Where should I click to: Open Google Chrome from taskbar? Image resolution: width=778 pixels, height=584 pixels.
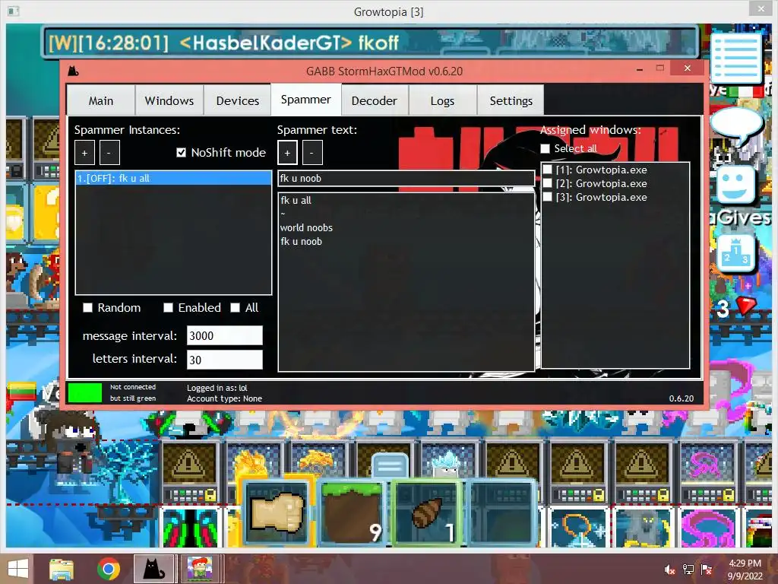(108, 569)
